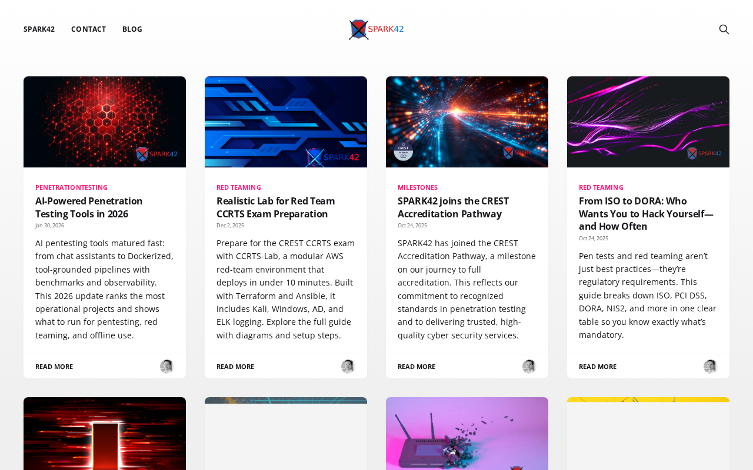
Task: Open article title AI-Powered Penetration Testing Tools in 2026
Action: coord(89,207)
